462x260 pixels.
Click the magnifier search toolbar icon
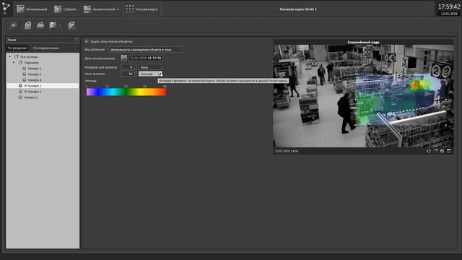13,26
